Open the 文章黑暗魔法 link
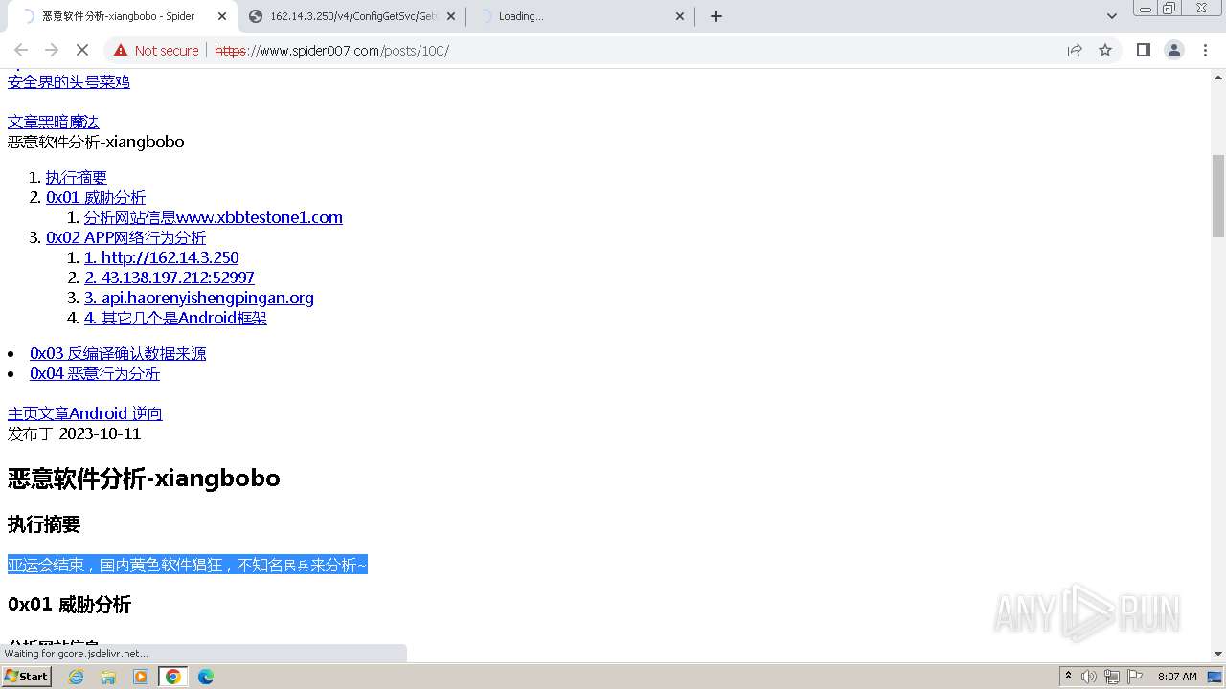The height and width of the screenshot is (689, 1226). point(54,122)
